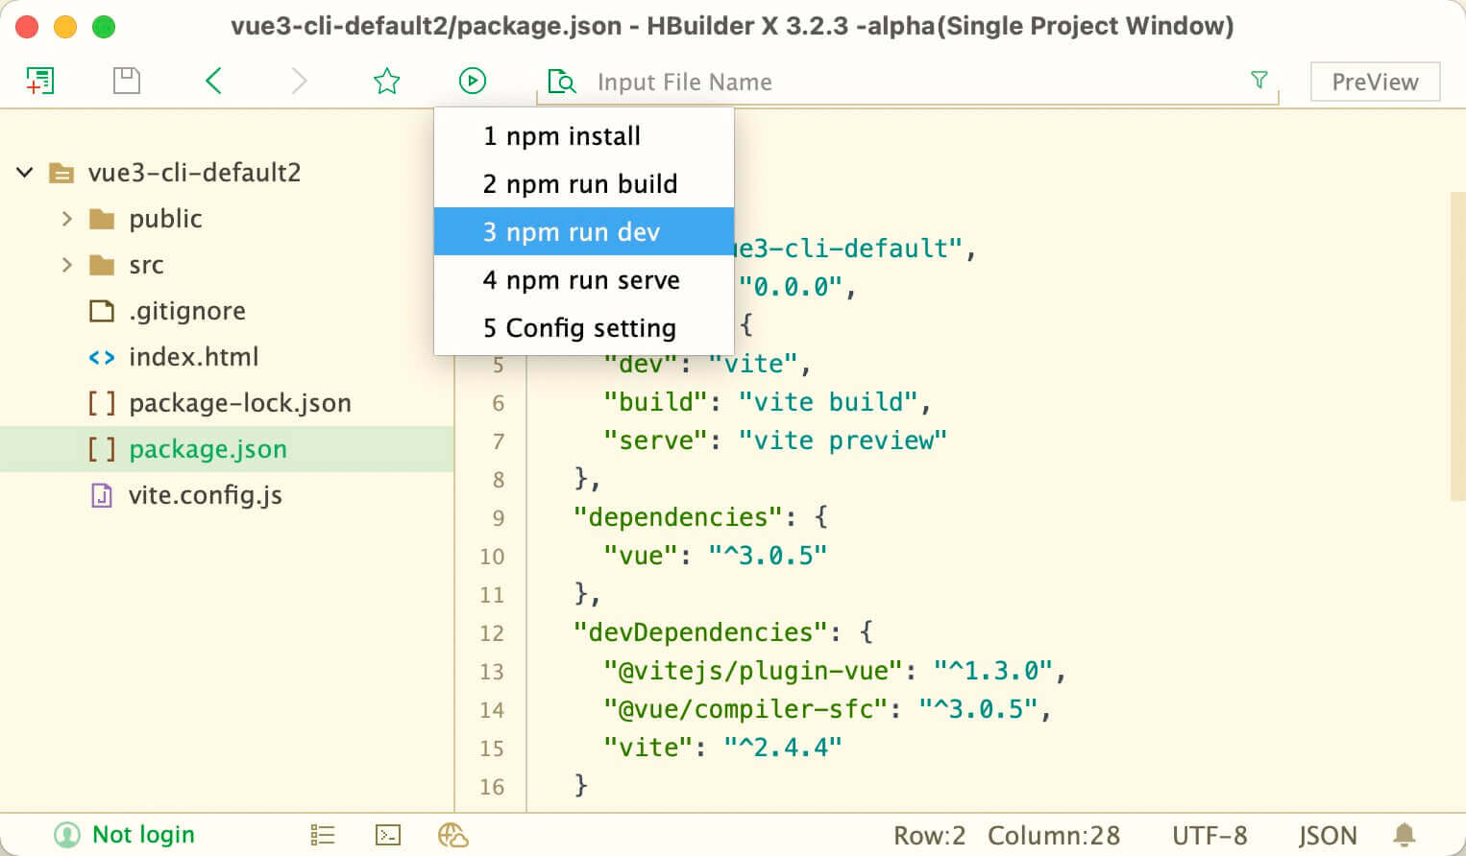This screenshot has height=856, width=1466.
Task: Select the npm install menu entry
Action: (584, 136)
